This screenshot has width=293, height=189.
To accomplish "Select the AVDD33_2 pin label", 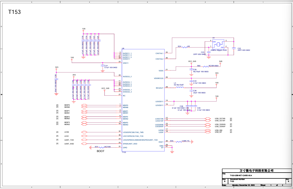I will click(x=127, y=77).
